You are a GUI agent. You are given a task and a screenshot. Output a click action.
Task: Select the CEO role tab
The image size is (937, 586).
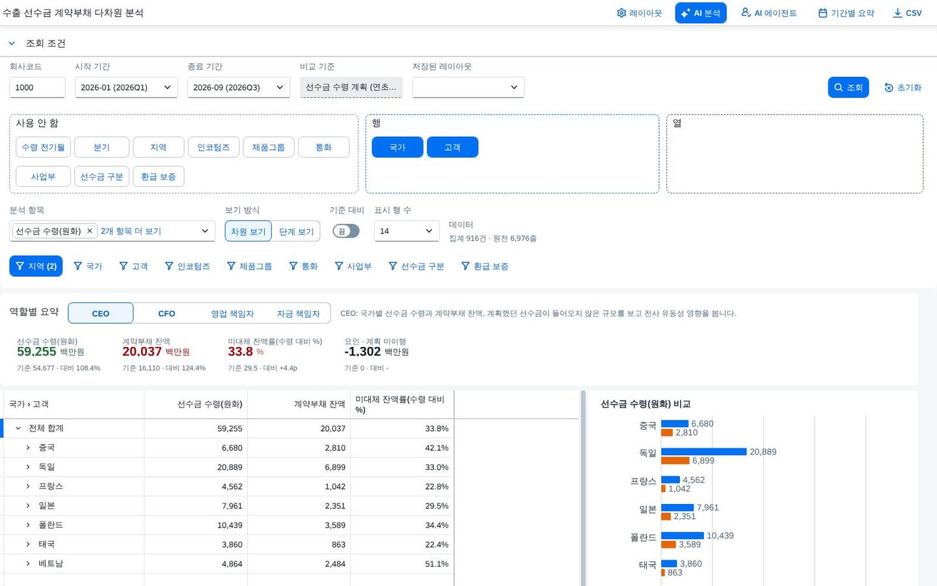(101, 313)
